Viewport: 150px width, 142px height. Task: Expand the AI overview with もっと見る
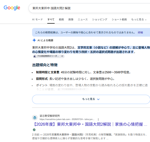[x=91, y=99]
